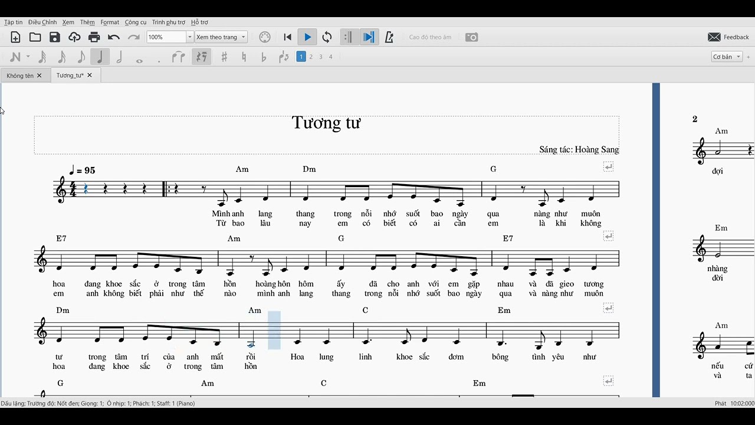The height and width of the screenshot is (425, 755).
Task: Close the 'Không tên' tab
Action: click(x=40, y=76)
